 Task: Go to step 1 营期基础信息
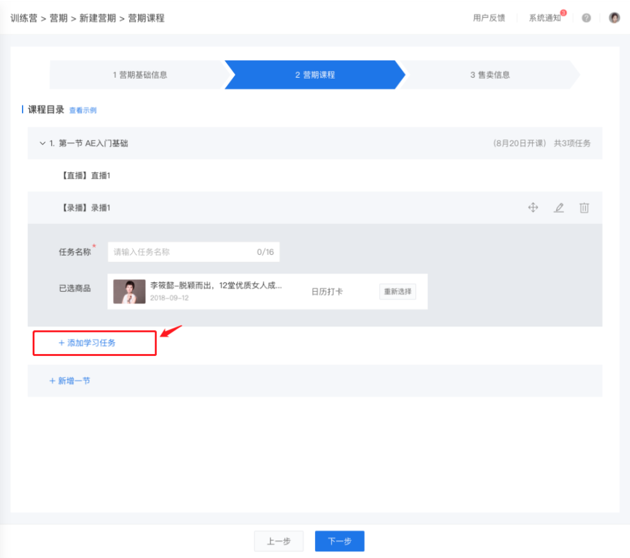(140, 75)
